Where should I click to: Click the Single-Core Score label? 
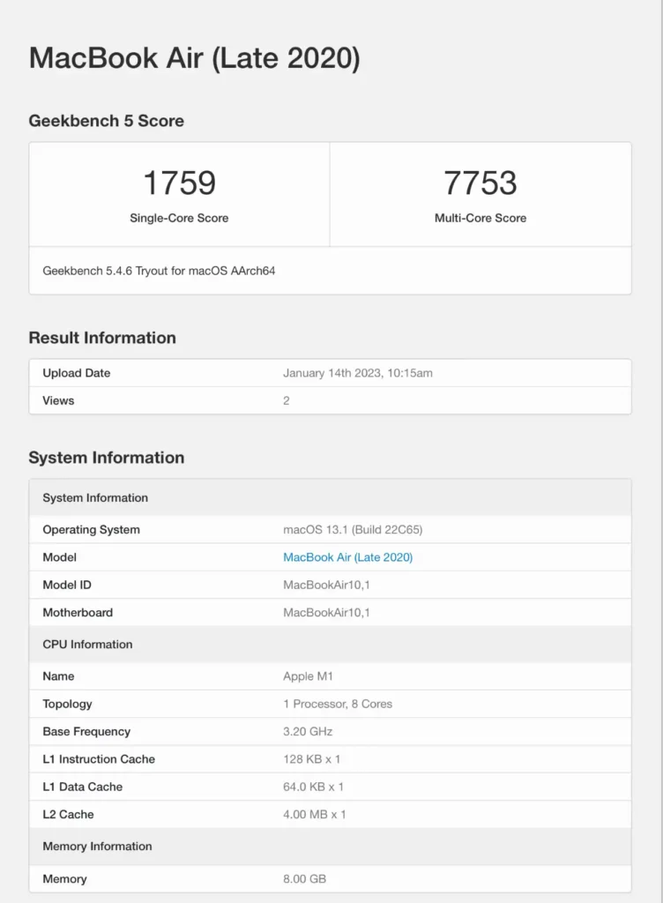tap(179, 219)
